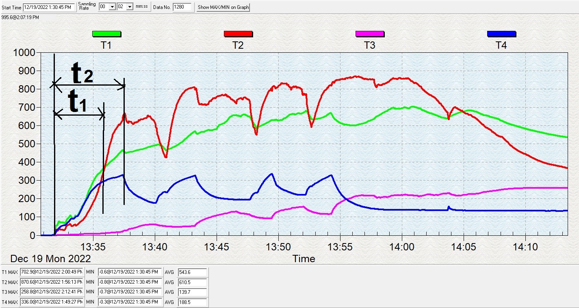Viewport: 579px width, 308px height.
Task: Open the sampling rate seconds dropdown
Action: coord(130,7)
